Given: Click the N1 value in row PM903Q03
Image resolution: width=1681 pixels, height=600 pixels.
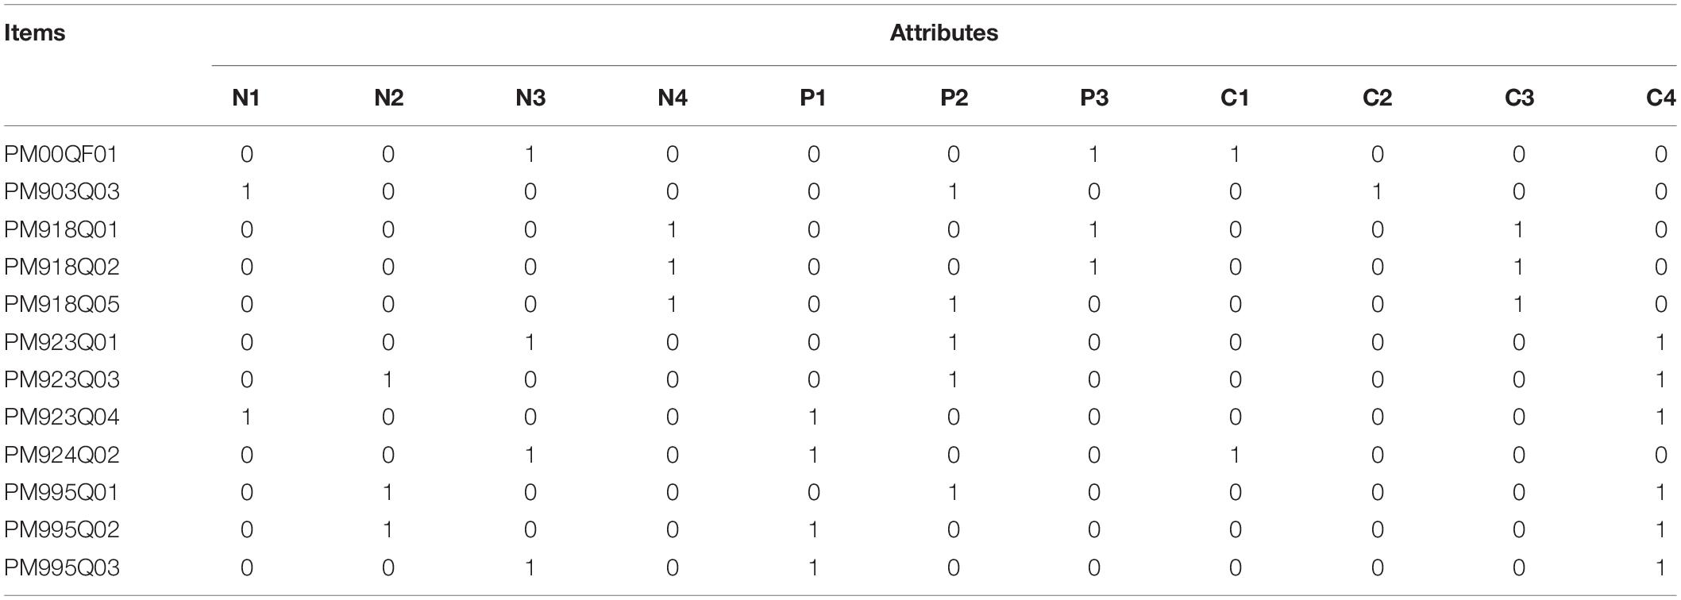Looking at the screenshot, I should click(246, 192).
